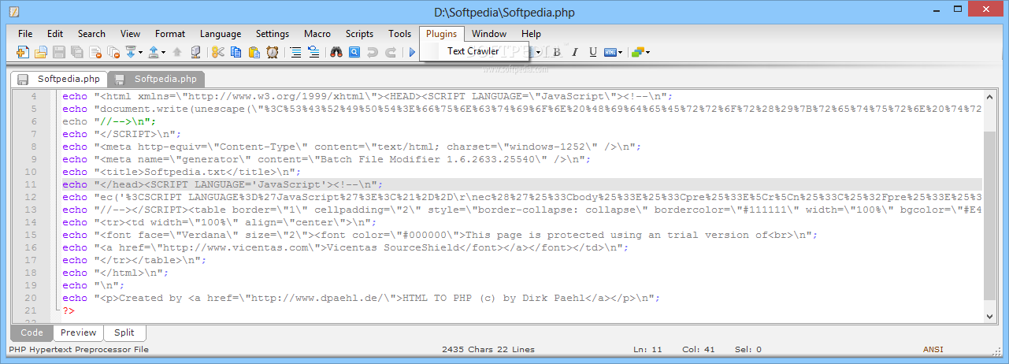Open the Scripts menu
The width and height of the screenshot is (1009, 364).
359,34
